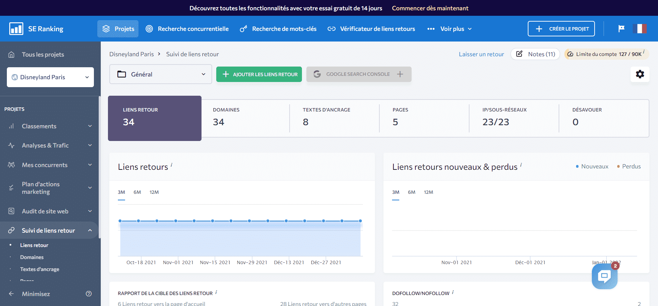Open Recherche concurrentielle in top navigation
658x306 pixels.
pyautogui.click(x=187, y=29)
